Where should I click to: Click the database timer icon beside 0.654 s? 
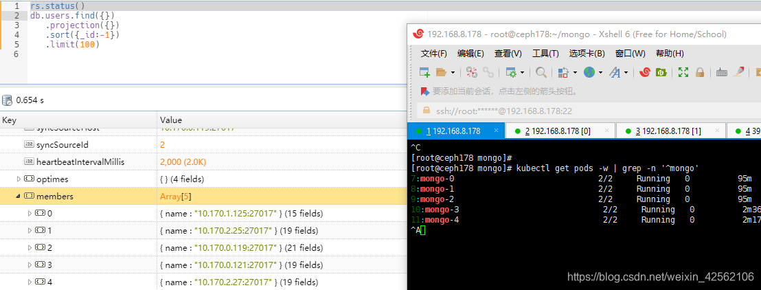8,100
